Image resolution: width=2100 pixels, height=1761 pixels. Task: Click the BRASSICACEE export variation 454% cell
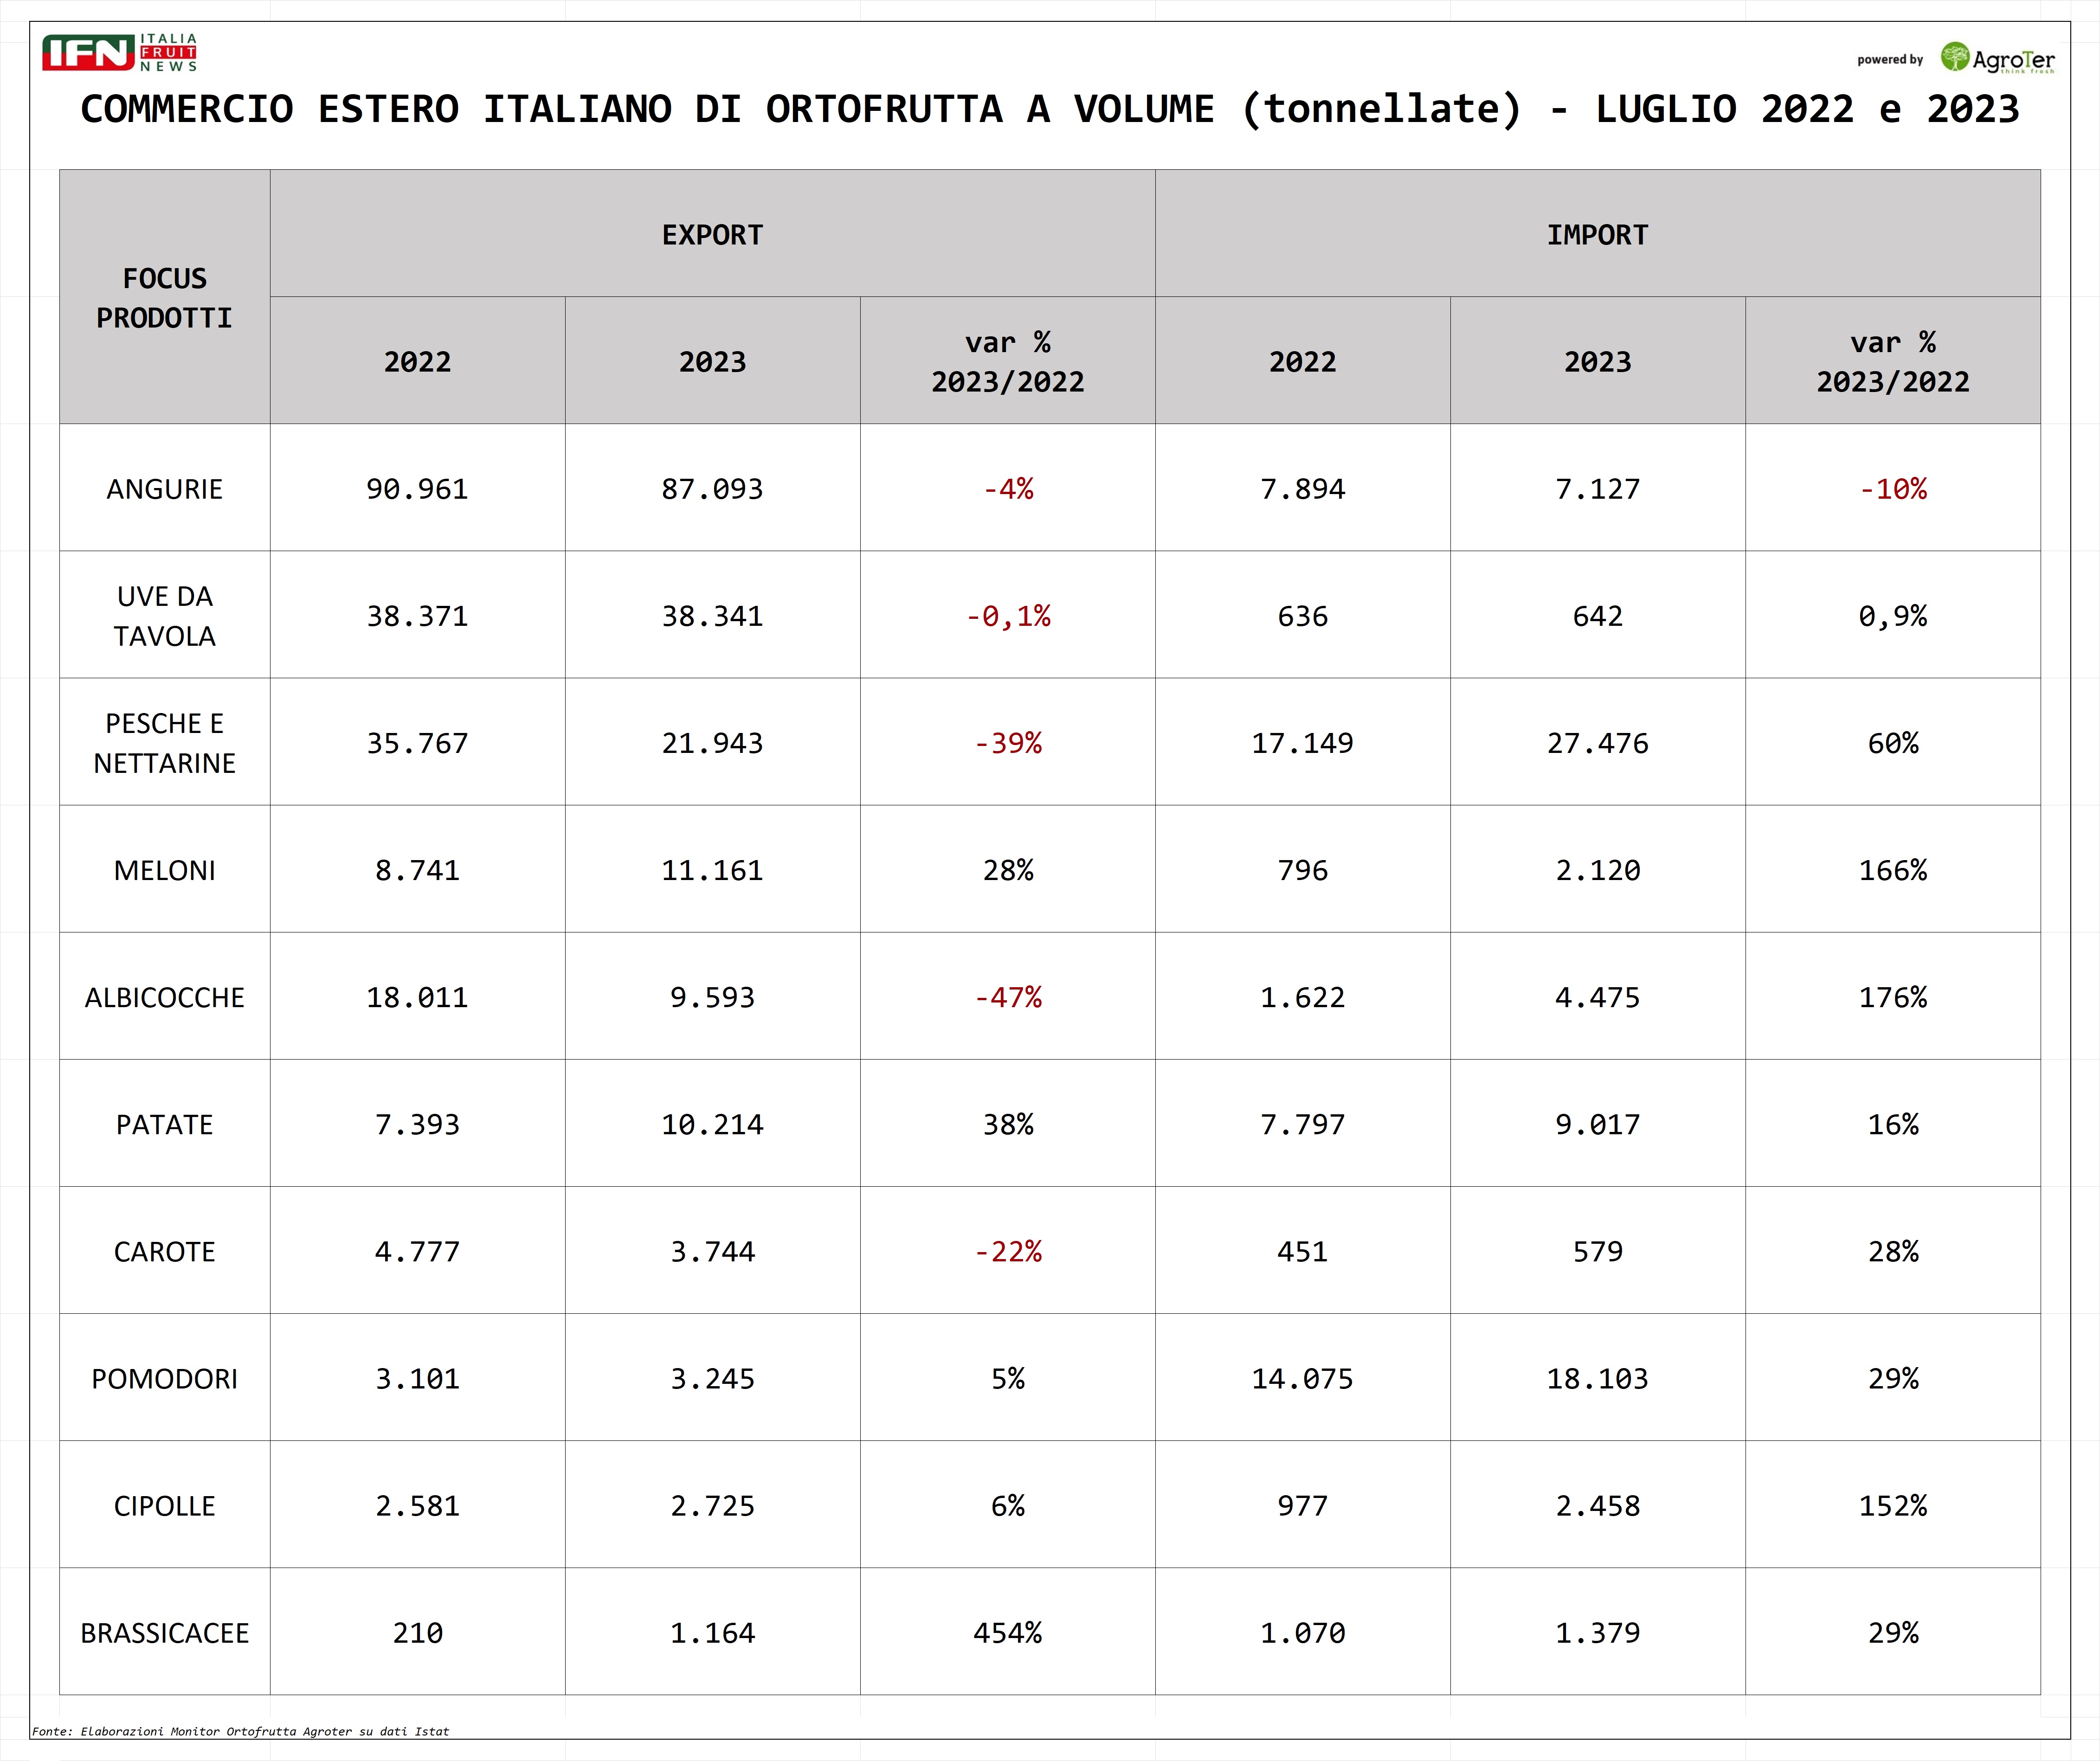[1007, 1632]
